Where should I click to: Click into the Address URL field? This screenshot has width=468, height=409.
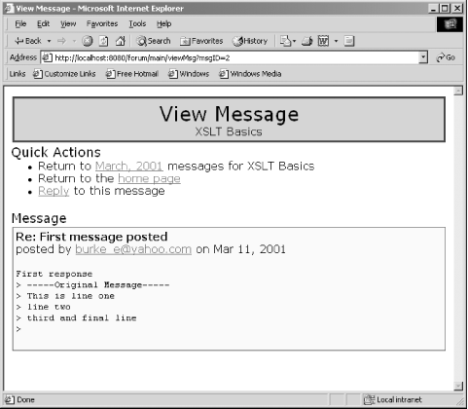point(230,57)
